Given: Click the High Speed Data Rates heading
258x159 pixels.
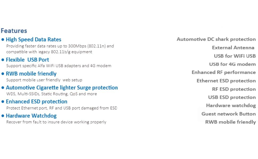Looking at the screenshot, I should pos(34,39).
